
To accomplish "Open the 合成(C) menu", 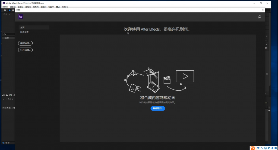I will click(x=20, y=7).
